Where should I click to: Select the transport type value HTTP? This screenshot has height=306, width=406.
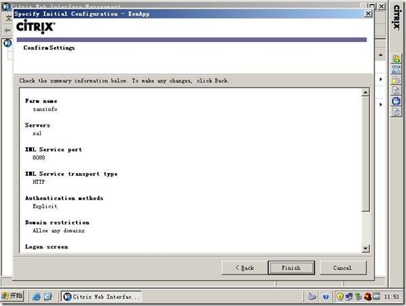click(x=39, y=182)
